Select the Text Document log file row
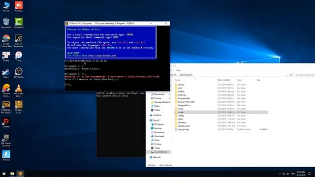The height and width of the screenshot is (177, 315). pyautogui.click(x=221, y=129)
